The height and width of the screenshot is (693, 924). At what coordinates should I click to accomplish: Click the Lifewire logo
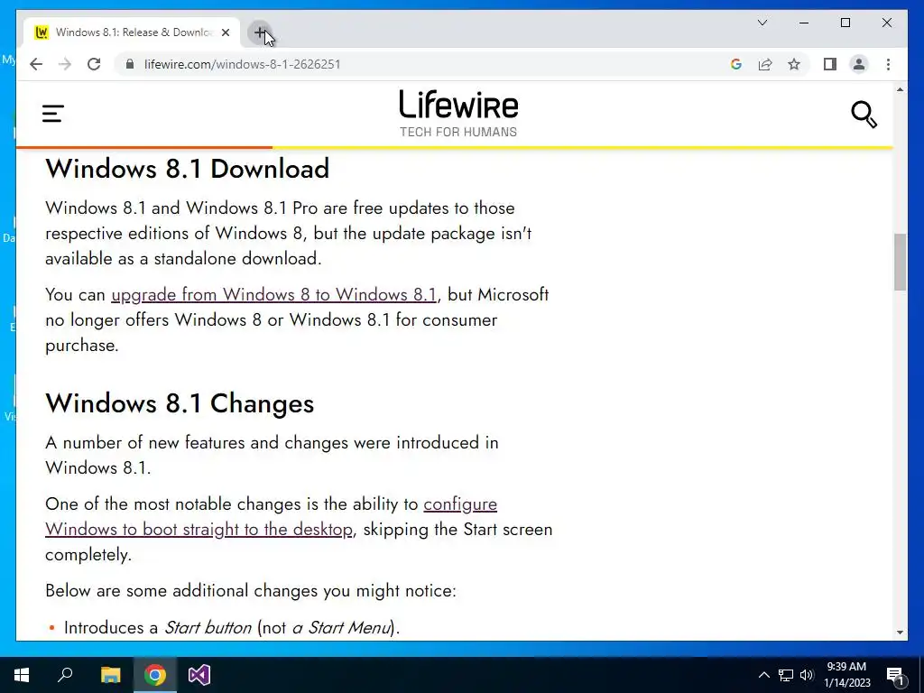tap(458, 114)
